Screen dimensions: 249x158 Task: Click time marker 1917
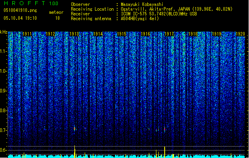[x=169, y=34]
